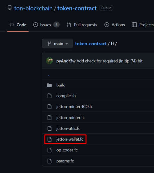Open the jetton-wallet.fc file
Image resolution: width=154 pixels, height=173 pixels.
coord(70,139)
